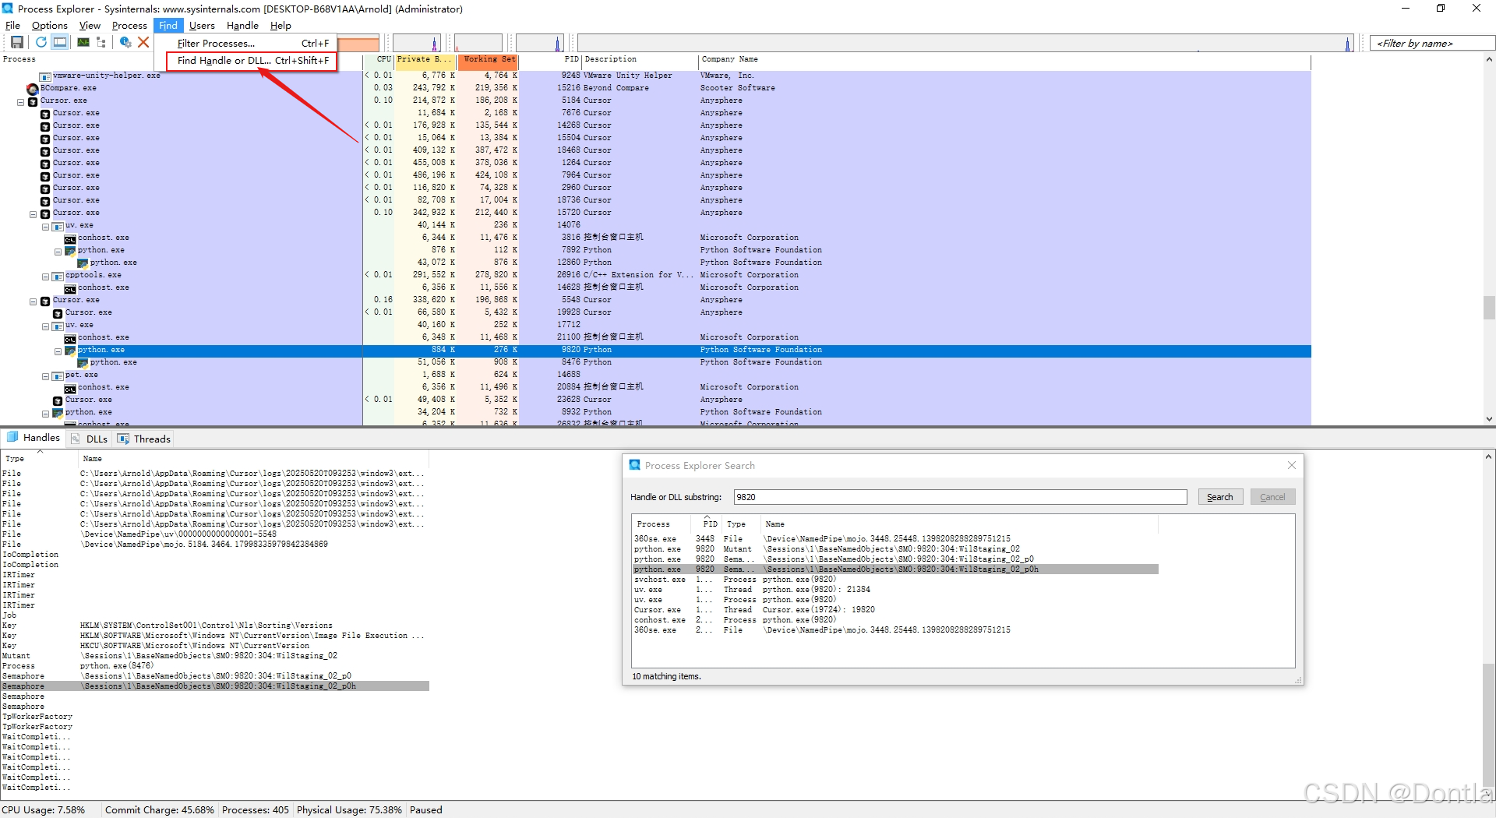The width and height of the screenshot is (1496, 818).
Task: Click the Handles tab icon
Action: 12,438
